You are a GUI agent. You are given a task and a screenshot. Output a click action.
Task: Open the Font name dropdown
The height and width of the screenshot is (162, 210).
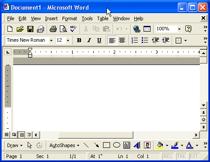(x=51, y=40)
